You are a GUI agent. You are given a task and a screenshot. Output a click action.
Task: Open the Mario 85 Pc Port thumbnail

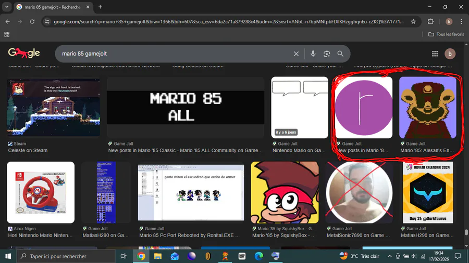[x=191, y=192]
